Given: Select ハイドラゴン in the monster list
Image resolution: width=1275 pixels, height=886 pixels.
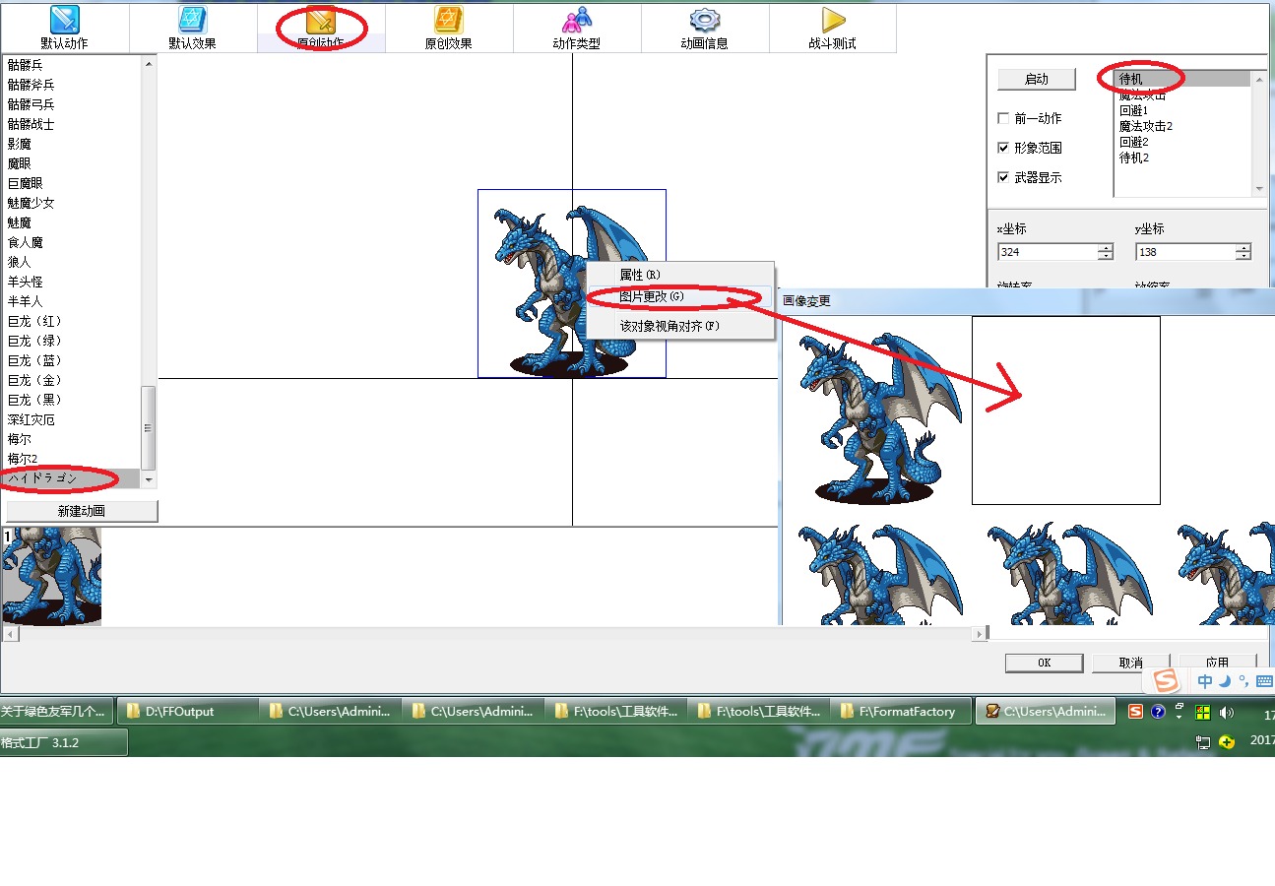Looking at the screenshot, I should click(71, 478).
